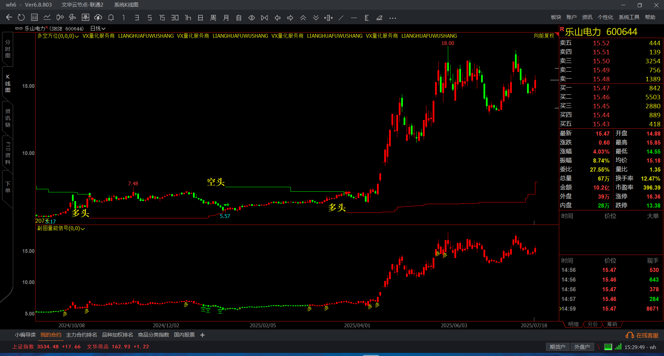Click the refresh icon in toolbar
Image resolution: width=664 pixels, height=356 pixels.
tap(21, 17)
